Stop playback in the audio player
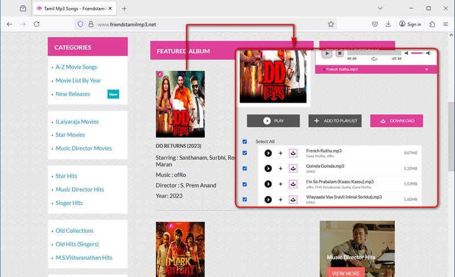The width and height of the screenshot is (455, 277). point(340,53)
